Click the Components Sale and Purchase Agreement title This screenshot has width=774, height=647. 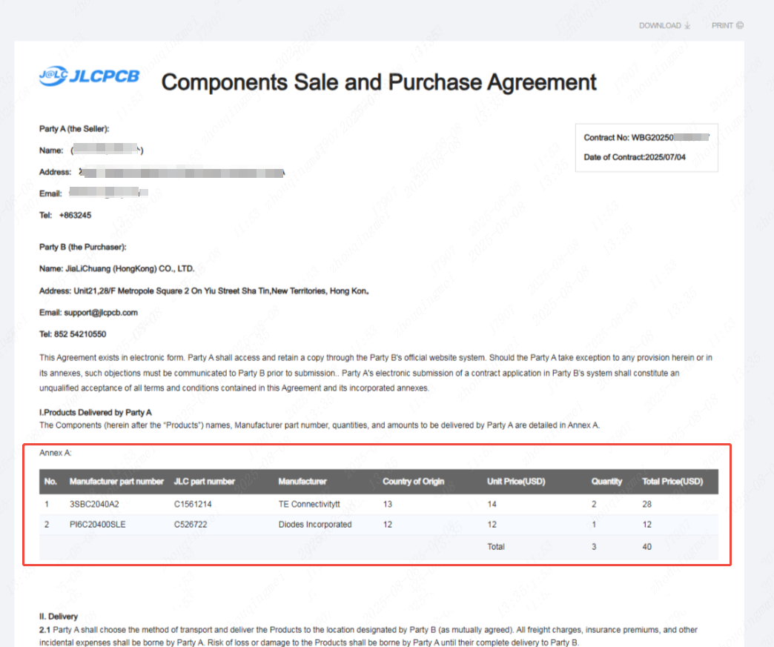(x=379, y=82)
